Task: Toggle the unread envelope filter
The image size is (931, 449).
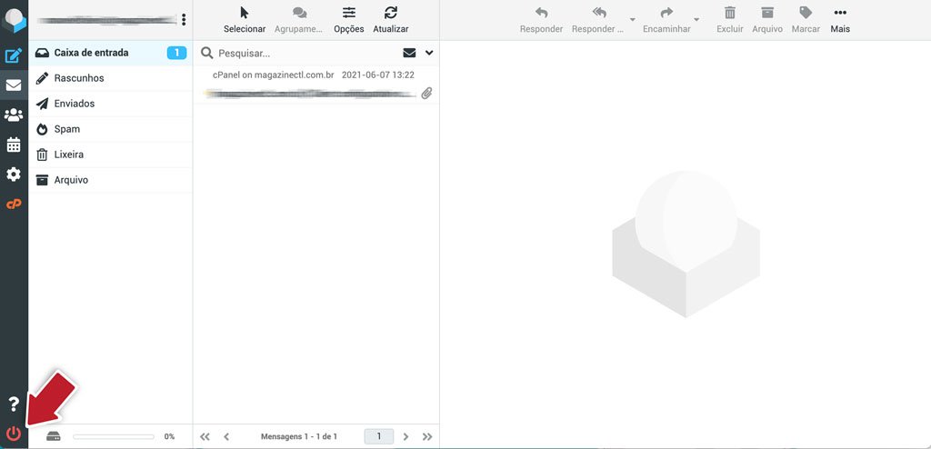Action: pos(409,53)
